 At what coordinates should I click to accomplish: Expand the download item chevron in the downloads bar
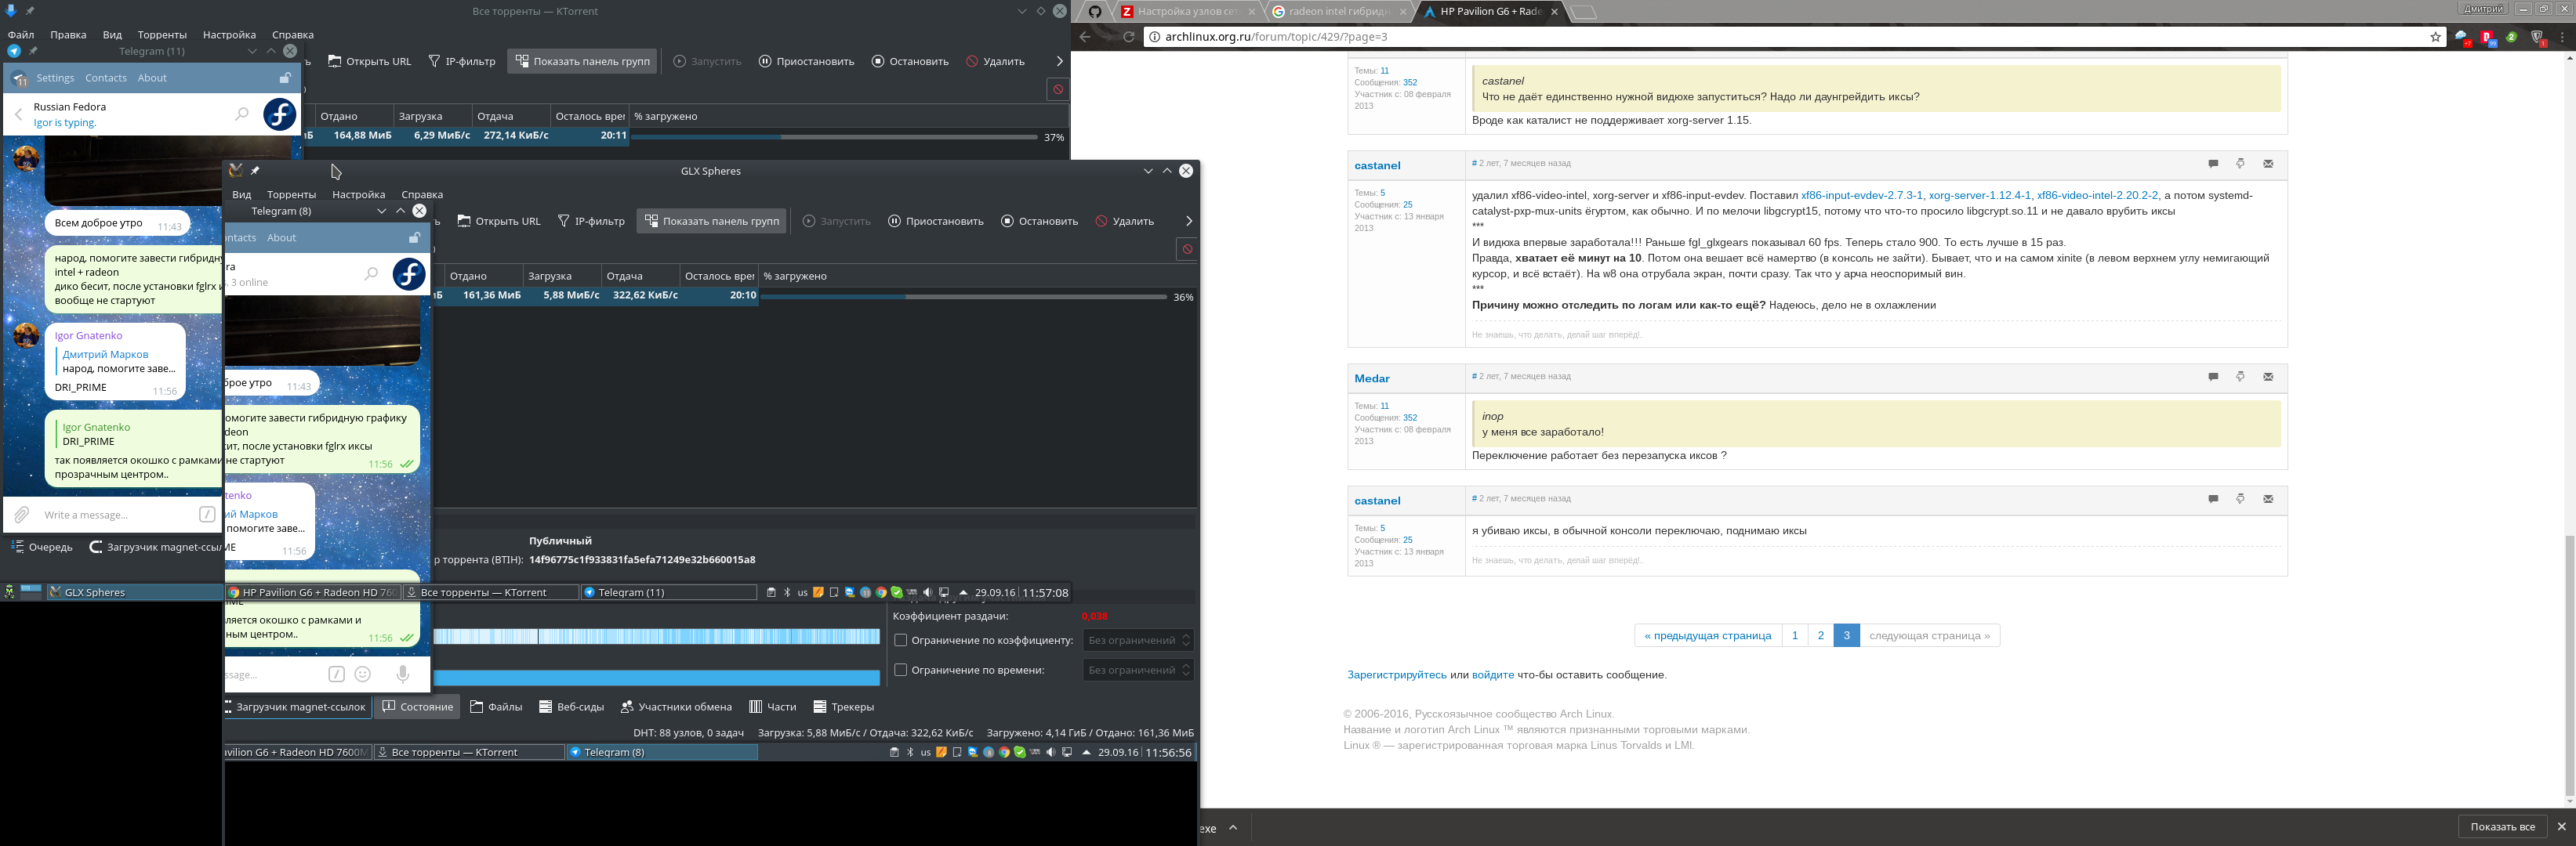pyautogui.click(x=1233, y=827)
